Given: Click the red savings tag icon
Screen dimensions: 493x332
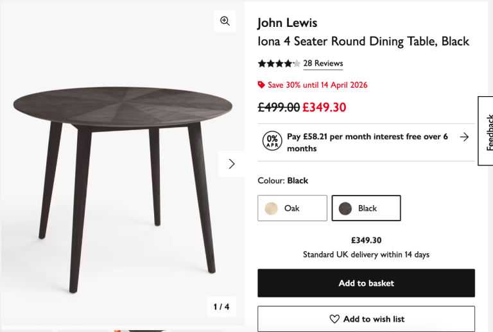Looking at the screenshot, I should click(x=261, y=85).
